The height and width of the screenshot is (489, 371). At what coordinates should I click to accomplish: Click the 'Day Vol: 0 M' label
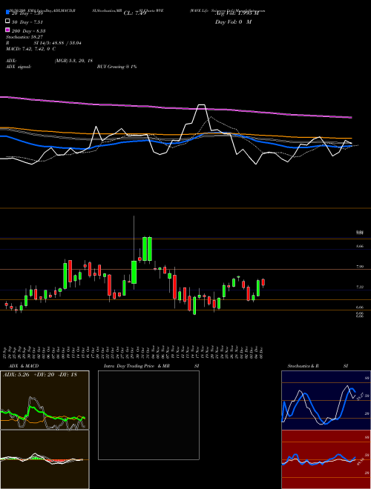234,21
